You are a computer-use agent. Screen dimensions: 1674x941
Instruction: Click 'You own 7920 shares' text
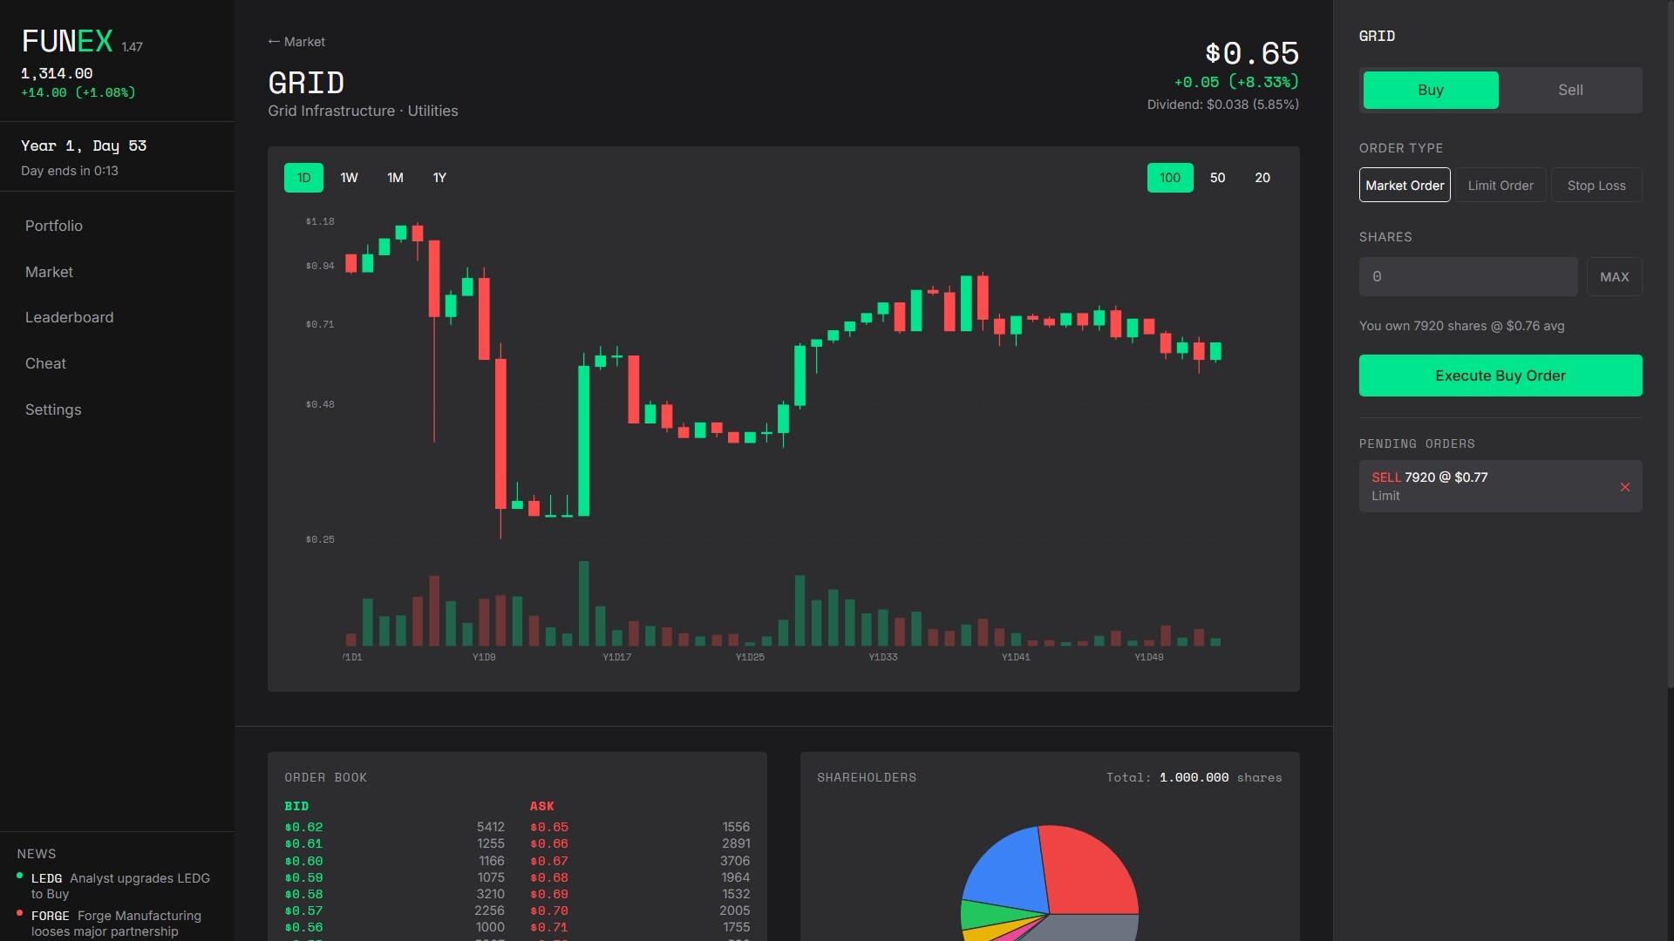click(1461, 326)
